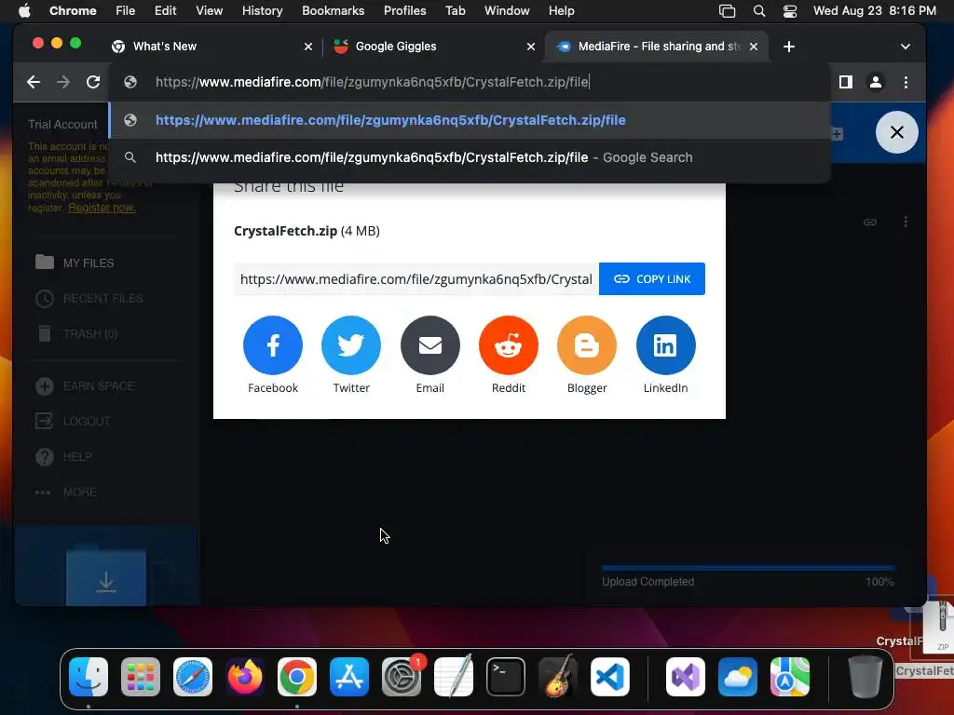Image resolution: width=954 pixels, height=715 pixels.
Task: Expand the tab search chevron
Action: 906,47
